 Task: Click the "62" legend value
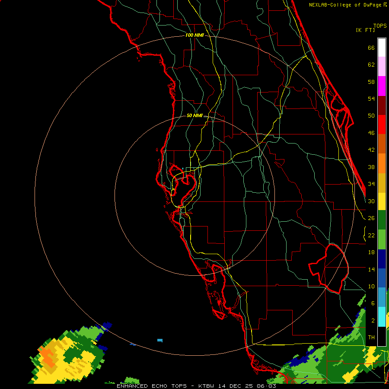click(371, 65)
